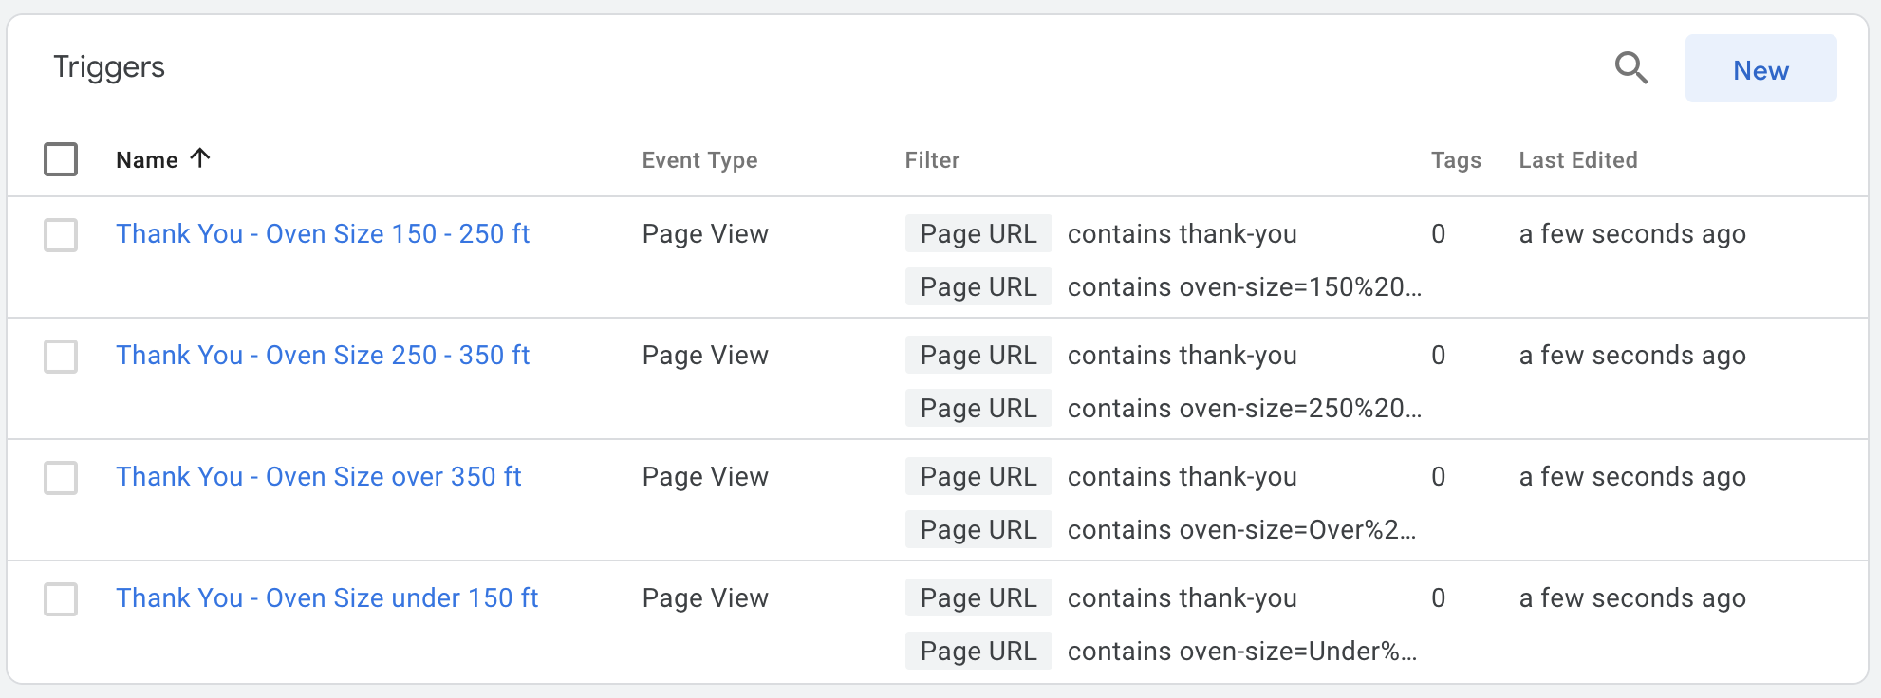Click the Tags column header
The image size is (1881, 698).
pos(1456,160)
